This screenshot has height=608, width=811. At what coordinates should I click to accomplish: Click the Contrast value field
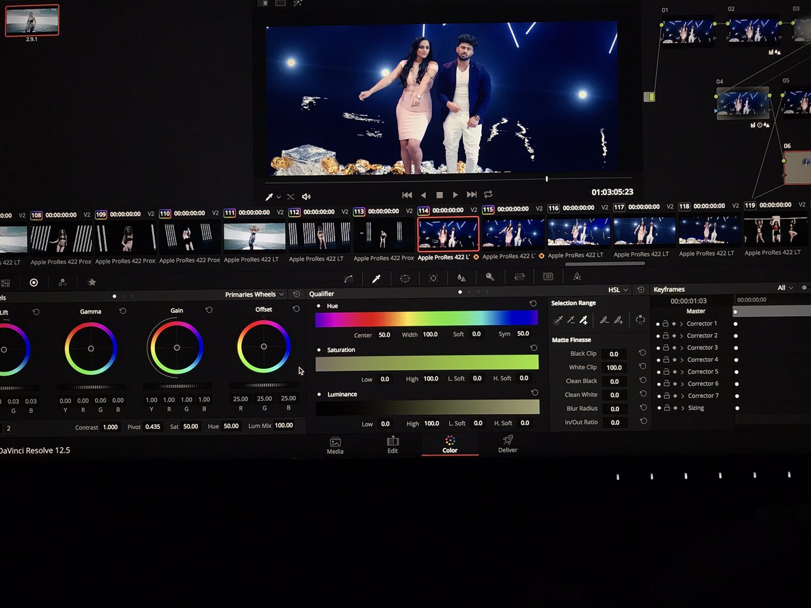[x=110, y=427]
